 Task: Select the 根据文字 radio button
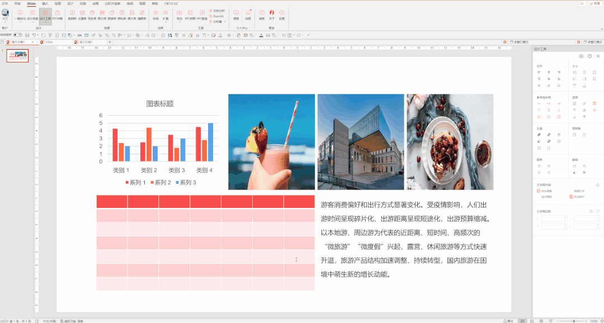[571, 191]
